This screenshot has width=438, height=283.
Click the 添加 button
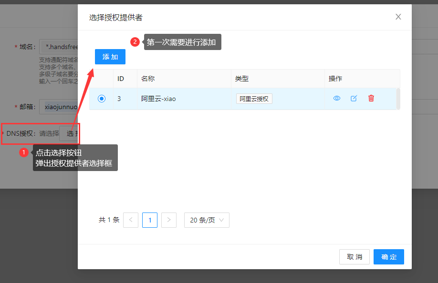pyautogui.click(x=110, y=57)
